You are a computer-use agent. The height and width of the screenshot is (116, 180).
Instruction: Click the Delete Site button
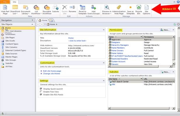[x=65, y=10]
